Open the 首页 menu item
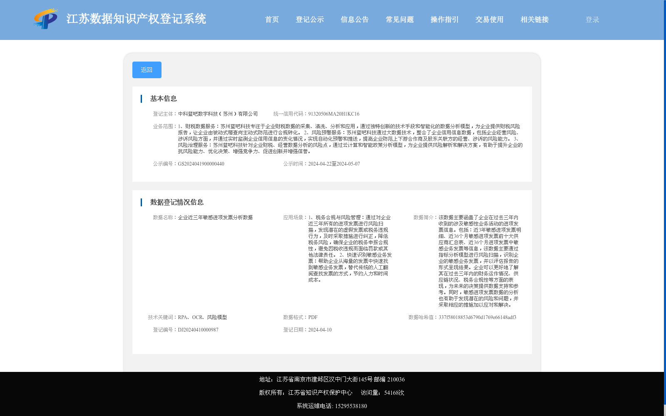Image resolution: width=666 pixels, height=416 pixels. coord(272,20)
